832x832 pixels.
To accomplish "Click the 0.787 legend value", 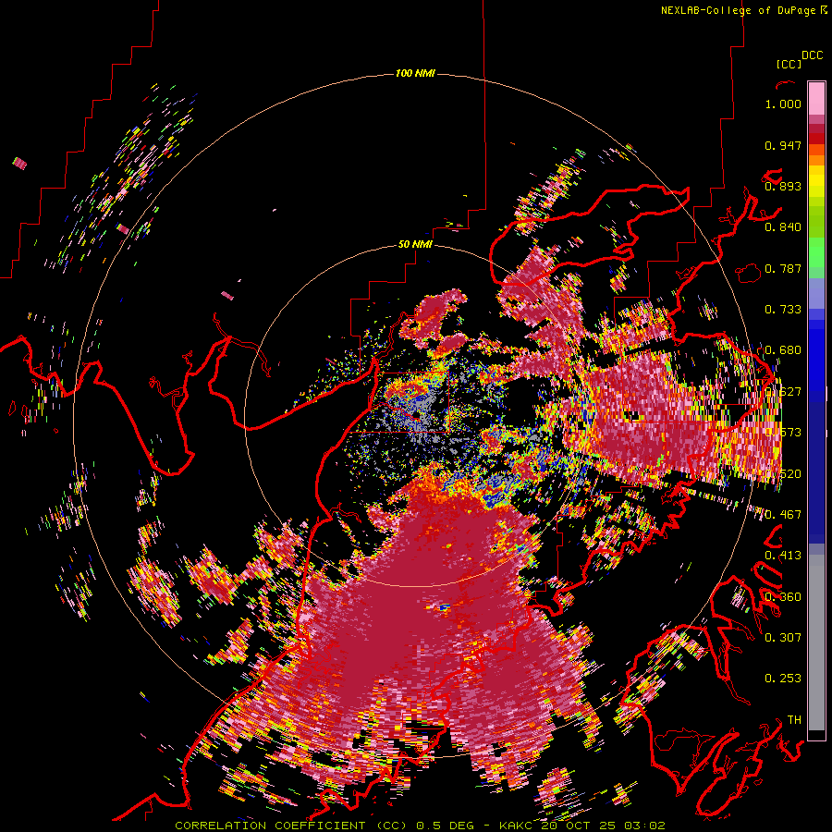I will pyautogui.click(x=783, y=268).
